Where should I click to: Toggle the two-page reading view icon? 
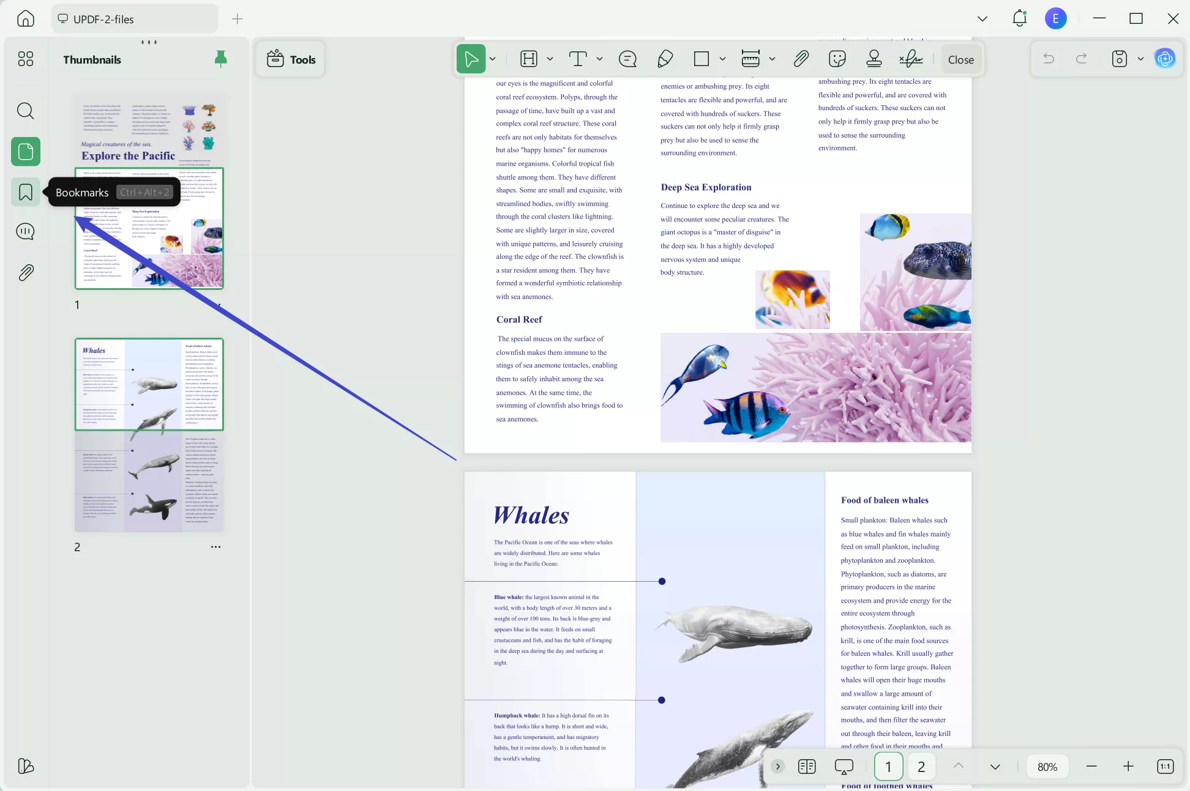click(807, 767)
